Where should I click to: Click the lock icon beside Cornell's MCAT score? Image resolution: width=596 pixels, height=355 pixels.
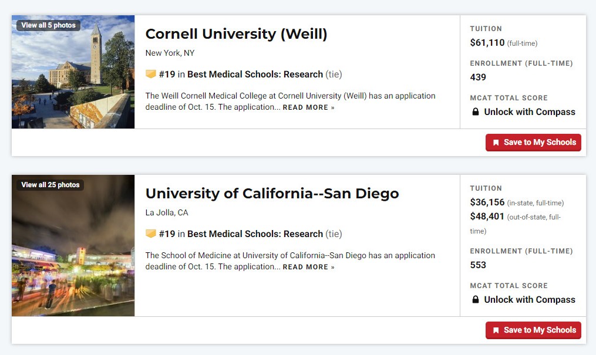pyautogui.click(x=475, y=111)
